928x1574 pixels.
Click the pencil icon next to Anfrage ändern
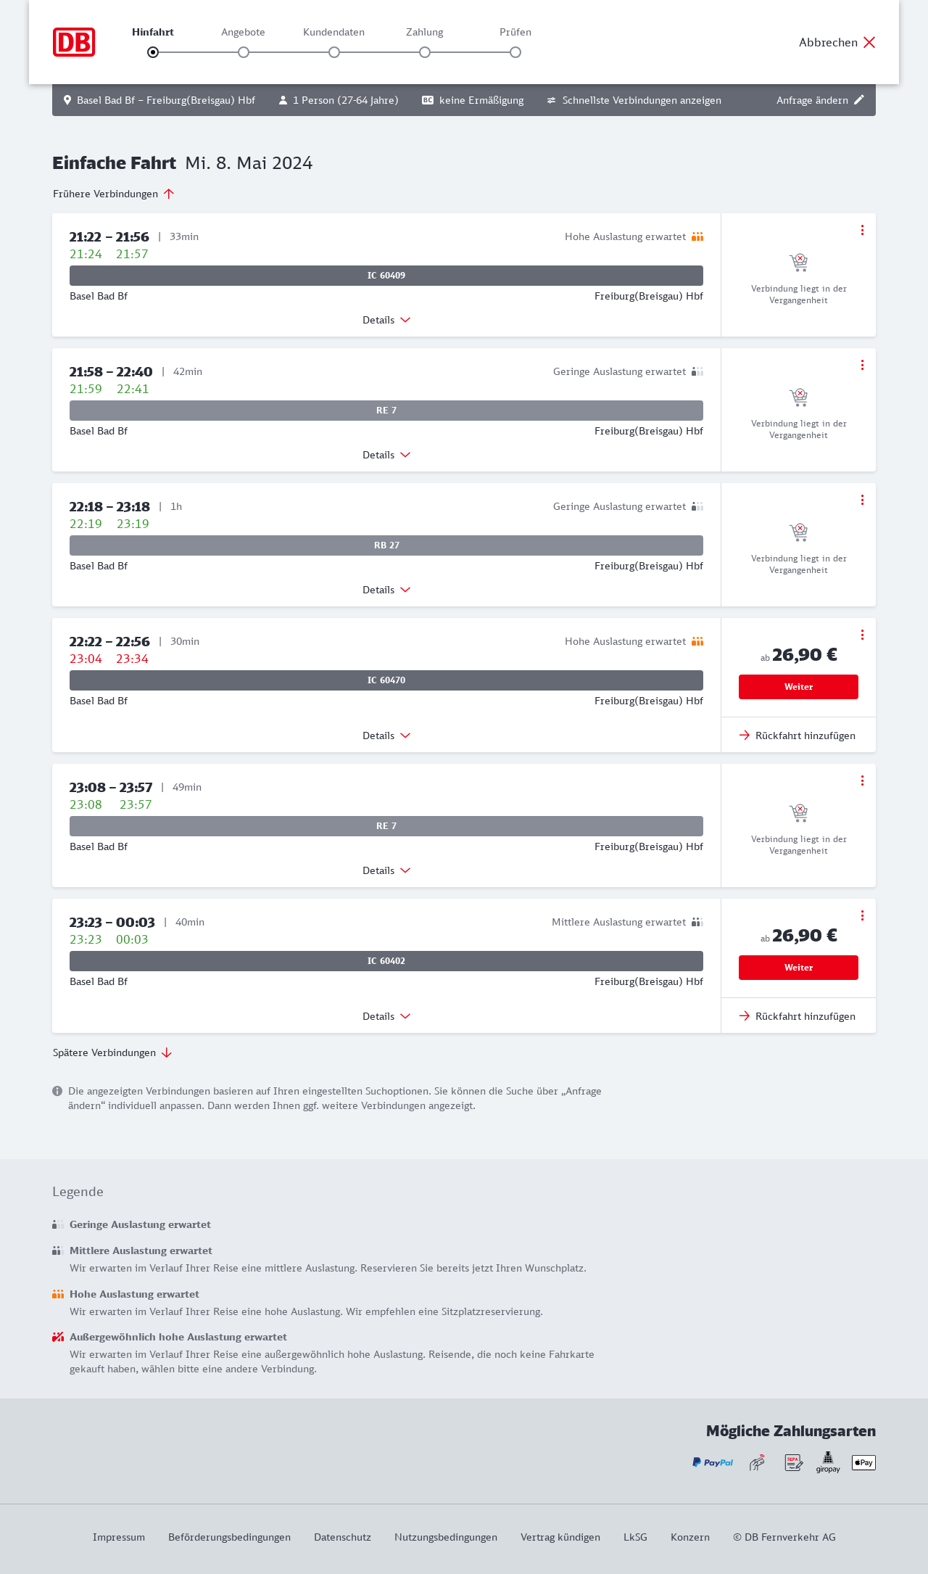(859, 100)
